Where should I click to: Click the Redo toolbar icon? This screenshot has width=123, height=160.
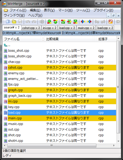34,22
